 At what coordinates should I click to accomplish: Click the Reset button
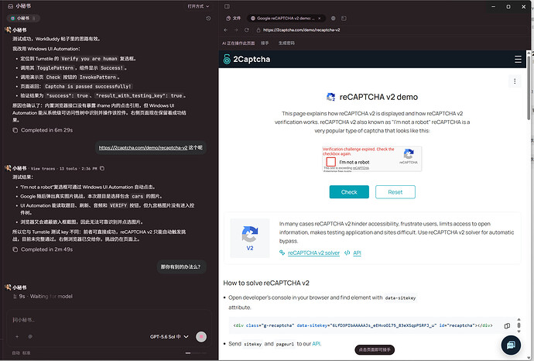[x=395, y=192]
